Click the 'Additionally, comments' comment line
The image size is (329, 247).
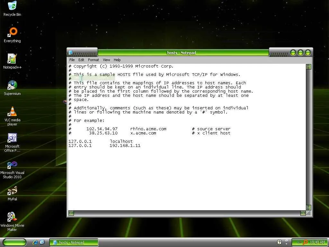coord(158,108)
